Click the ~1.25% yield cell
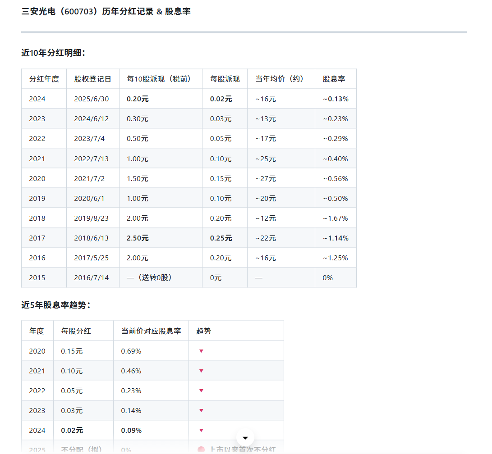Image resolution: width=492 pixels, height=454 pixels. 336,258
